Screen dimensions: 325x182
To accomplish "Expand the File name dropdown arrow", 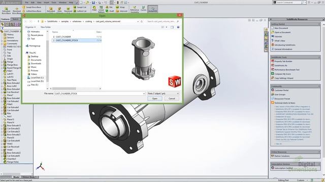I will [x=144, y=94].
